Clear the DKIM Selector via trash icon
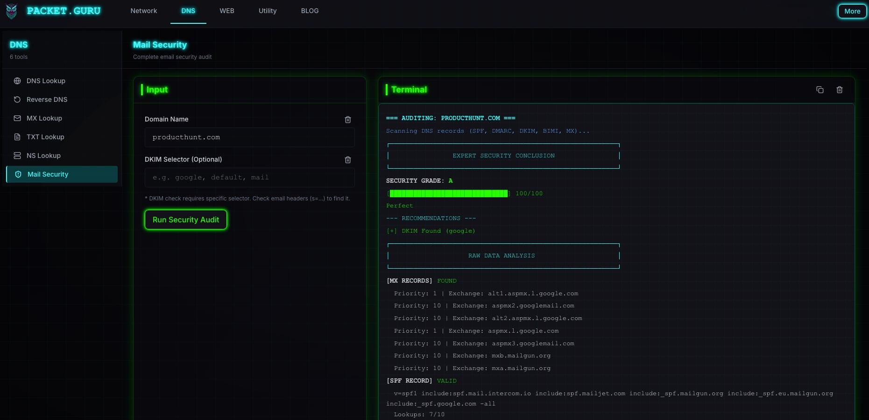 [348, 160]
